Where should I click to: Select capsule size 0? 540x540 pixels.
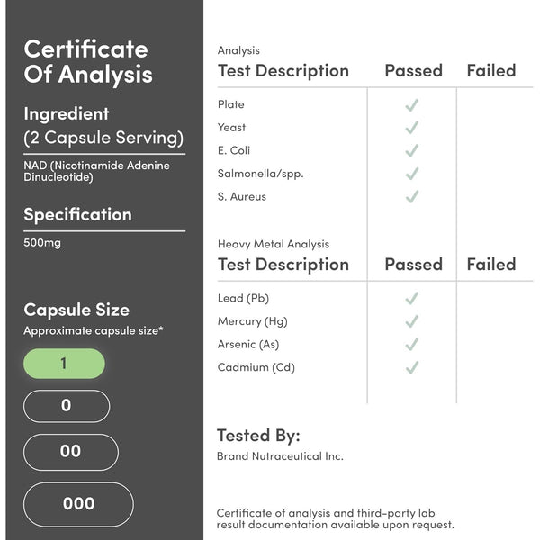click(x=67, y=406)
